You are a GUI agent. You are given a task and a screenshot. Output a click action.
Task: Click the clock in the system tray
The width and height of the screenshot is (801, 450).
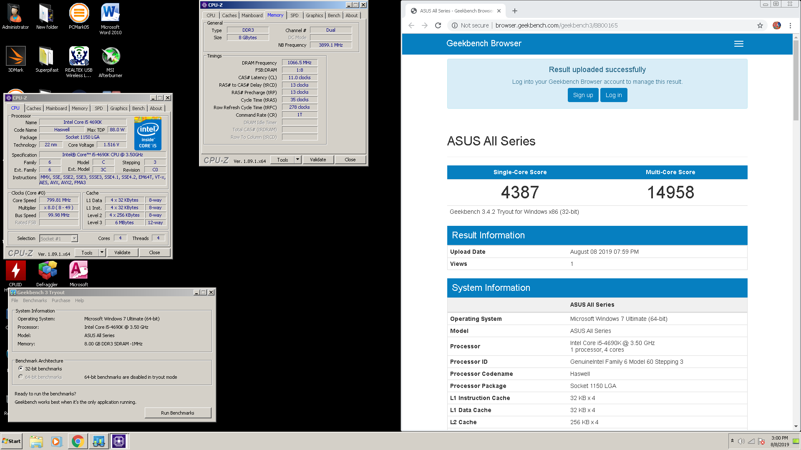[x=780, y=441]
